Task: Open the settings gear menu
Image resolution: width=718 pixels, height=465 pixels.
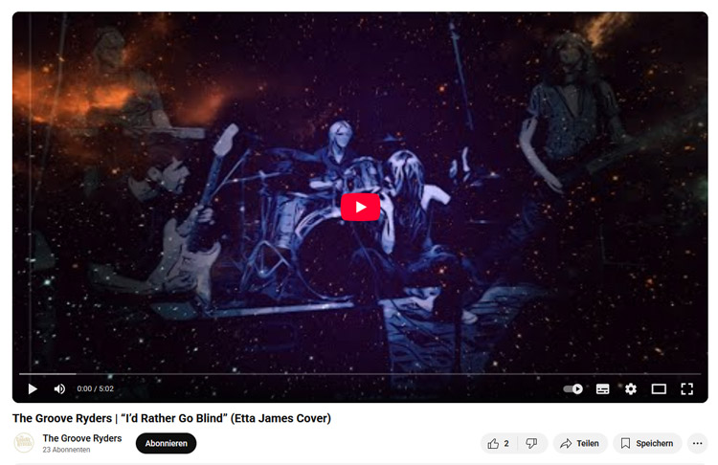Action: (631, 389)
